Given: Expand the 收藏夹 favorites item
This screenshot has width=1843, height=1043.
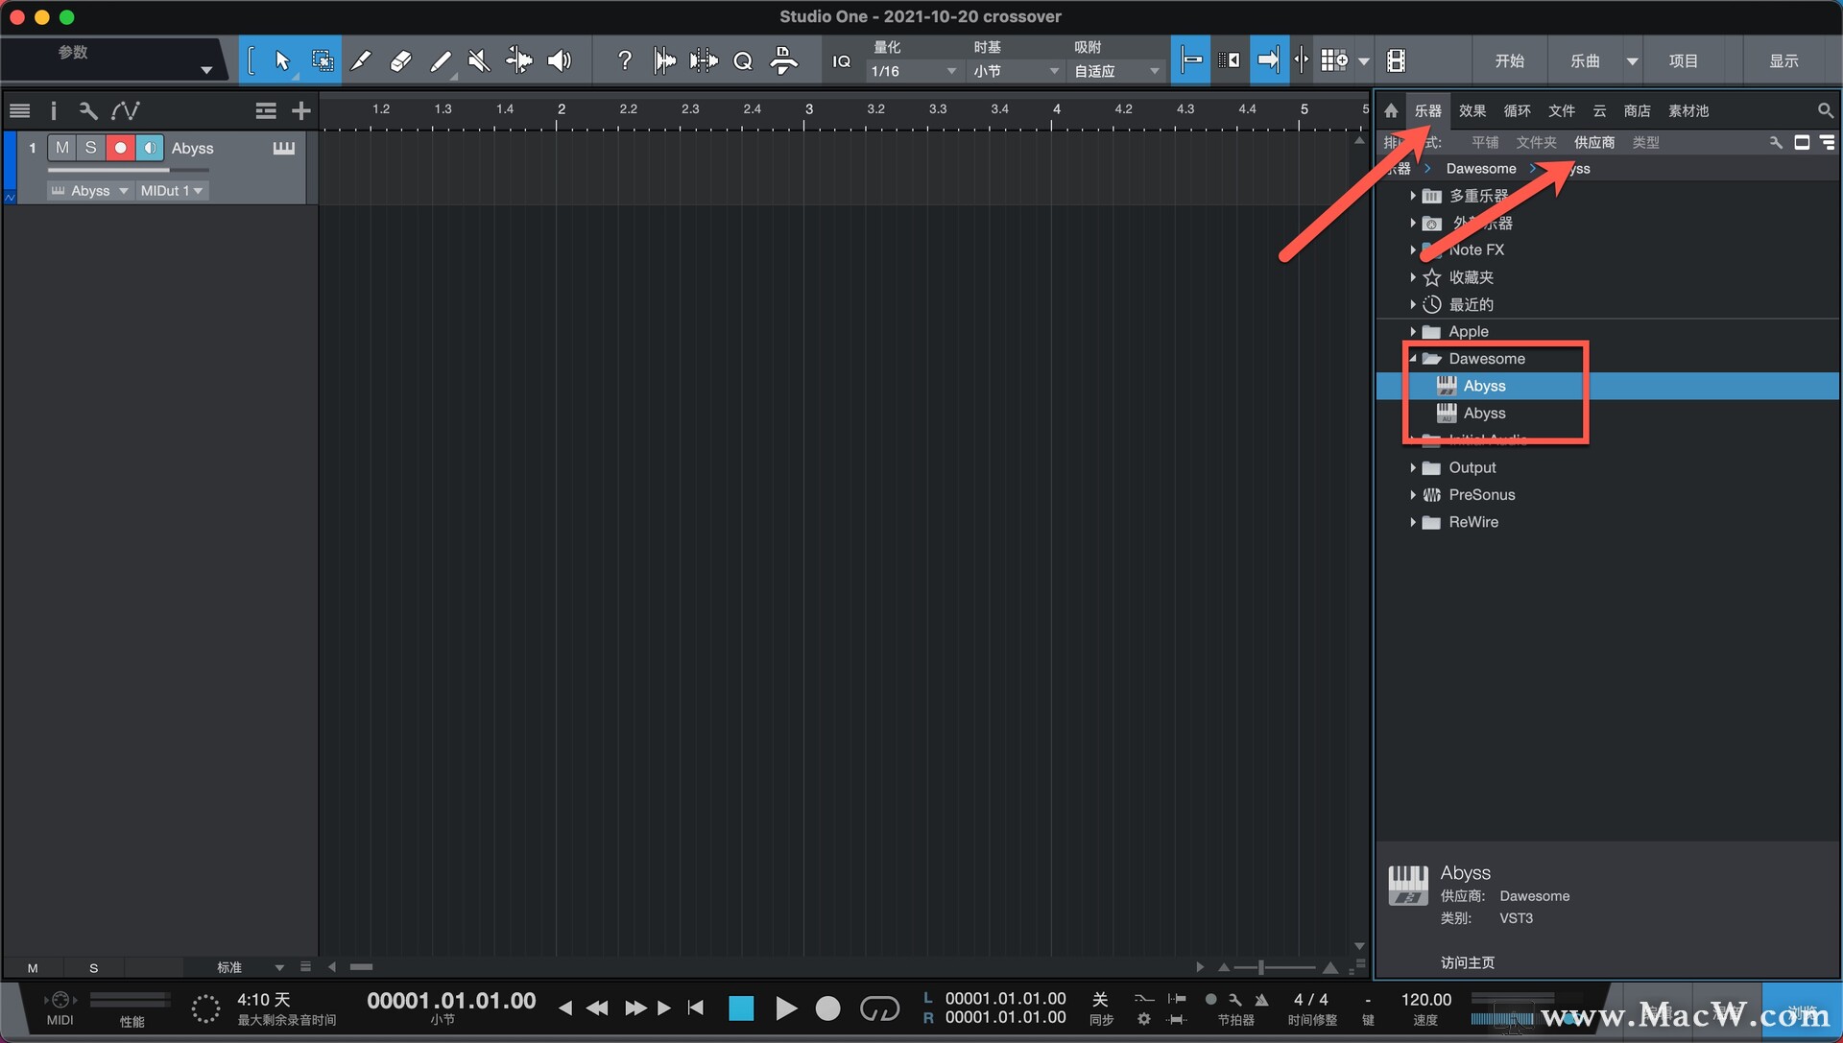Looking at the screenshot, I should pos(1413,277).
